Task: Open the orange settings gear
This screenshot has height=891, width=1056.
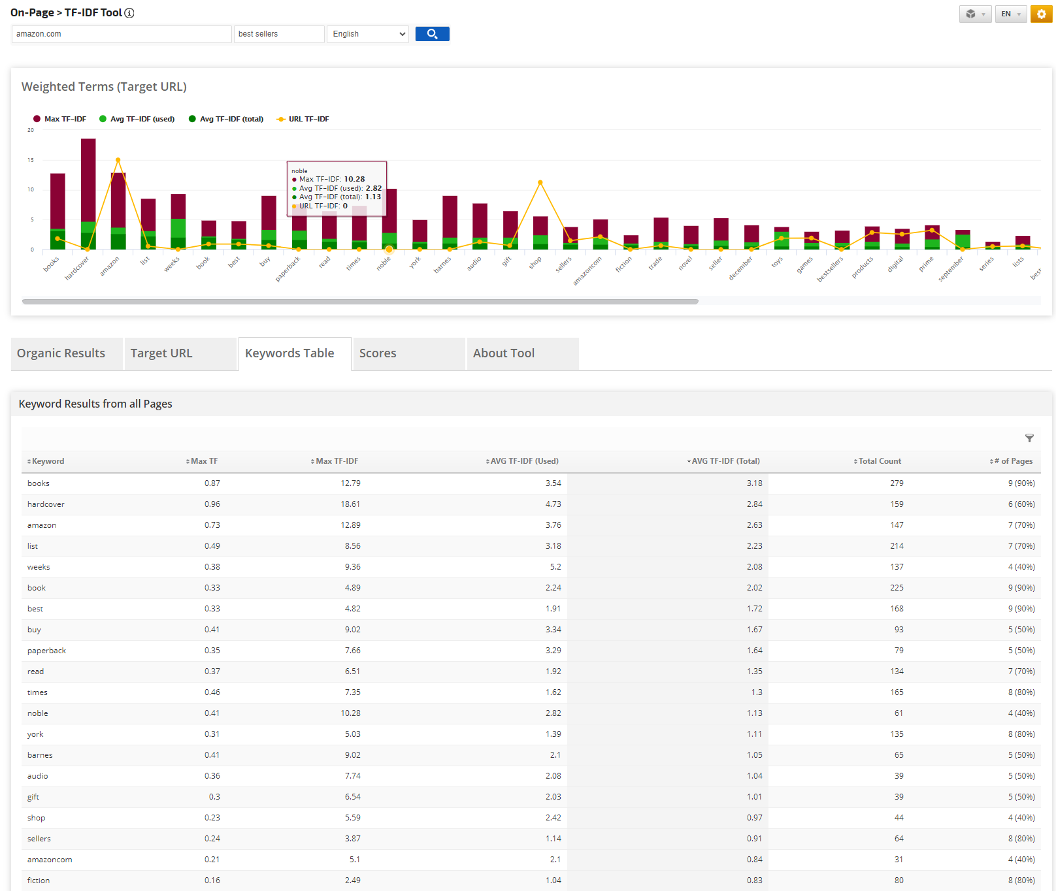Action: tap(1041, 14)
